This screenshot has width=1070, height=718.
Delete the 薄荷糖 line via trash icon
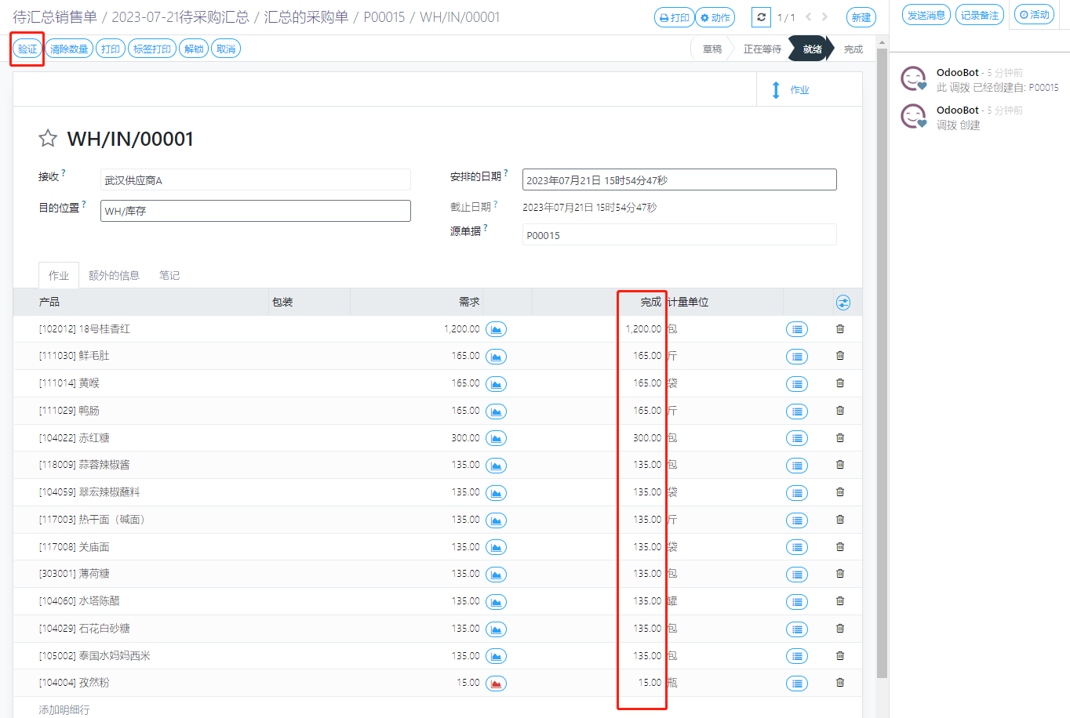pos(840,574)
